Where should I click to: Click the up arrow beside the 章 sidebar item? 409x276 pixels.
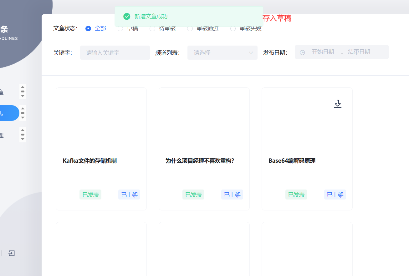point(23,87)
